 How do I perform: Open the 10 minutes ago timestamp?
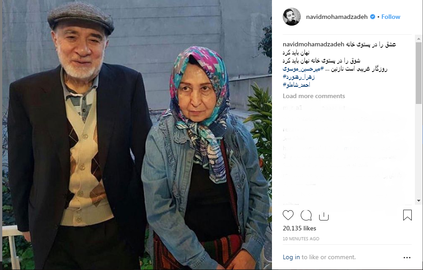301,238
